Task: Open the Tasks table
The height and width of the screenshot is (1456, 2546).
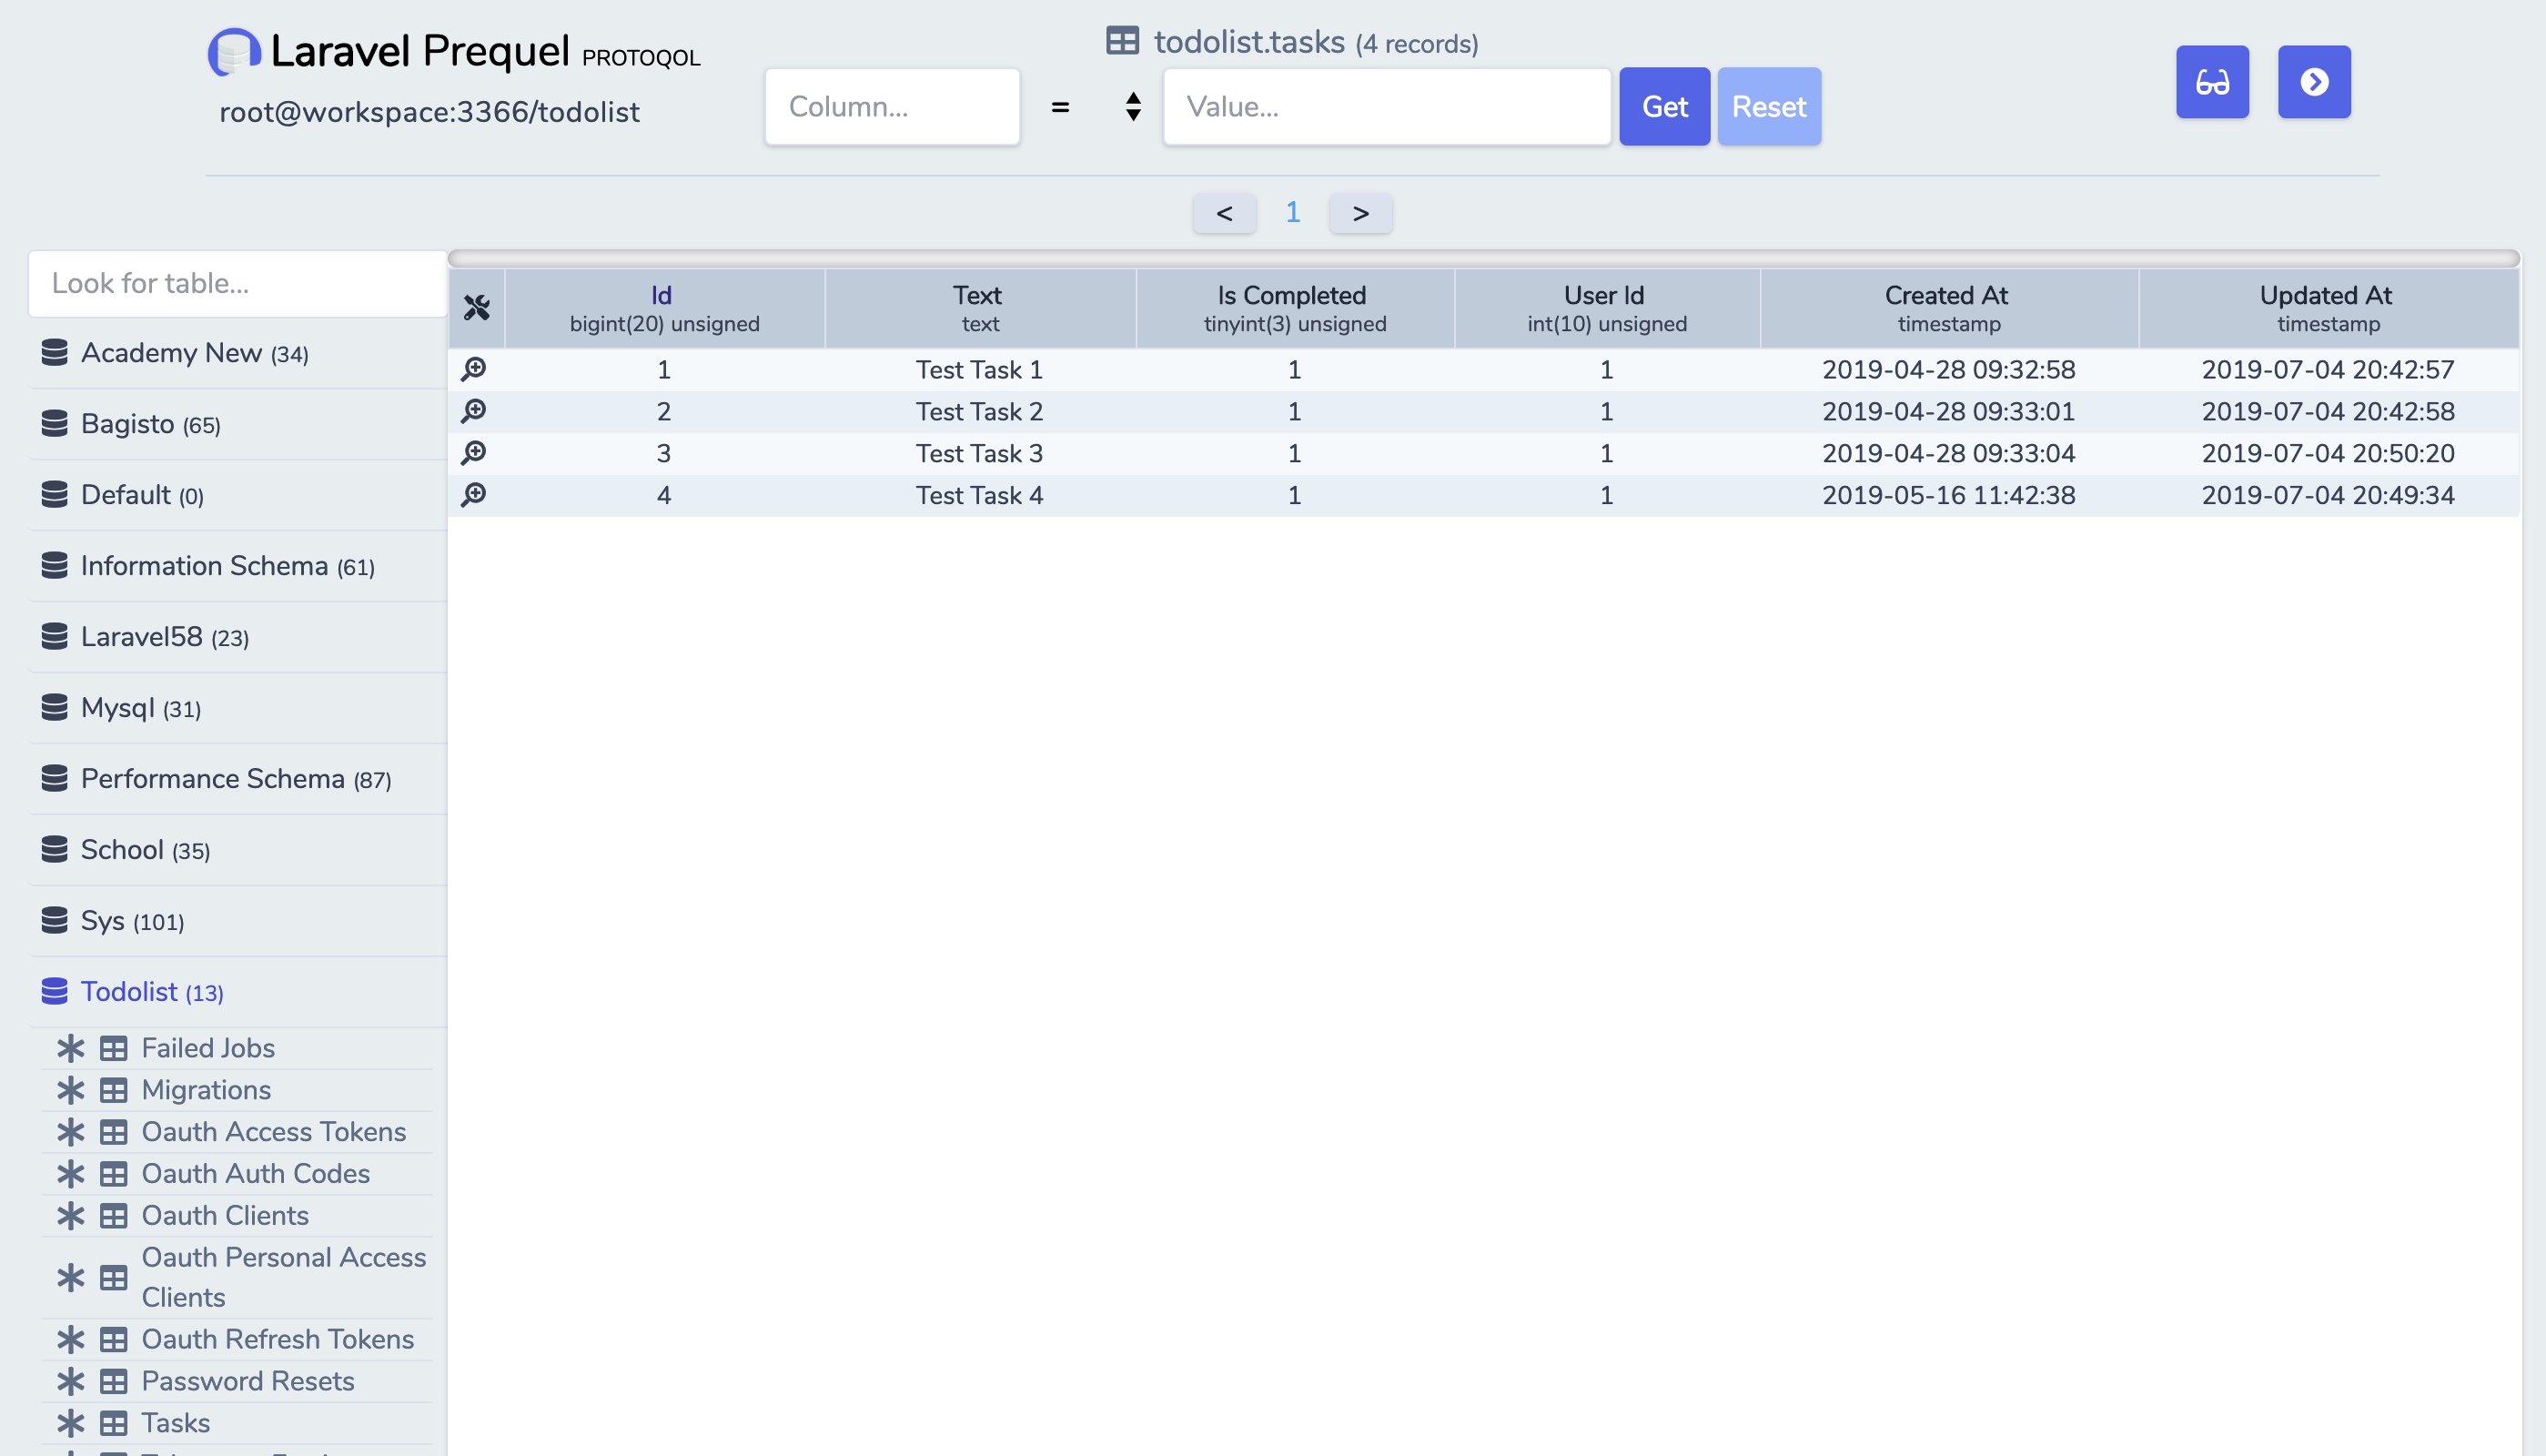Action: point(176,1424)
